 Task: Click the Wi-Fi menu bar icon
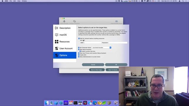(145, 1)
